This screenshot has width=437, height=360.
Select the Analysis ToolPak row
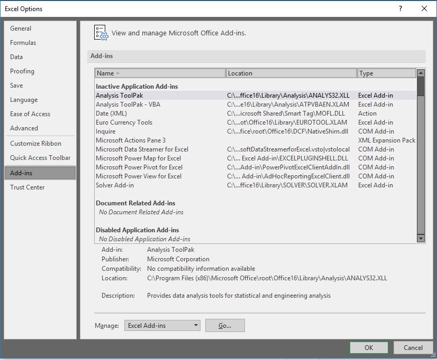coord(256,96)
